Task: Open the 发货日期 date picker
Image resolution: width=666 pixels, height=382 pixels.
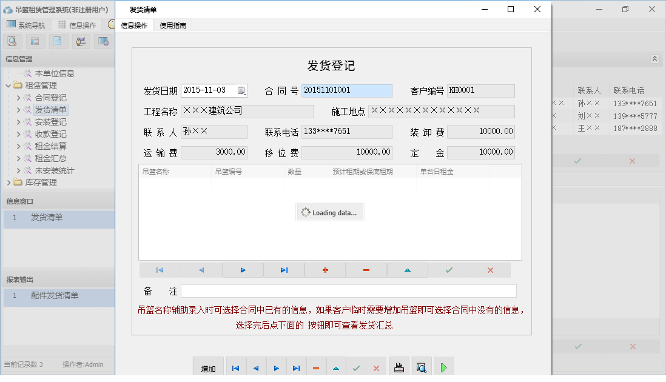Action: [x=242, y=90]
